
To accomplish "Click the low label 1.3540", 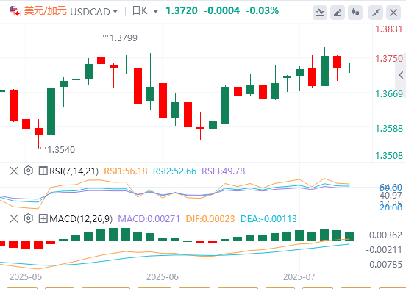I will point(61,150).
